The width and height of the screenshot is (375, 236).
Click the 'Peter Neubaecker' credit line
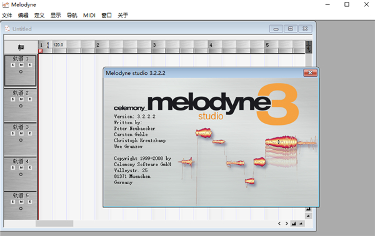(134, 129)
